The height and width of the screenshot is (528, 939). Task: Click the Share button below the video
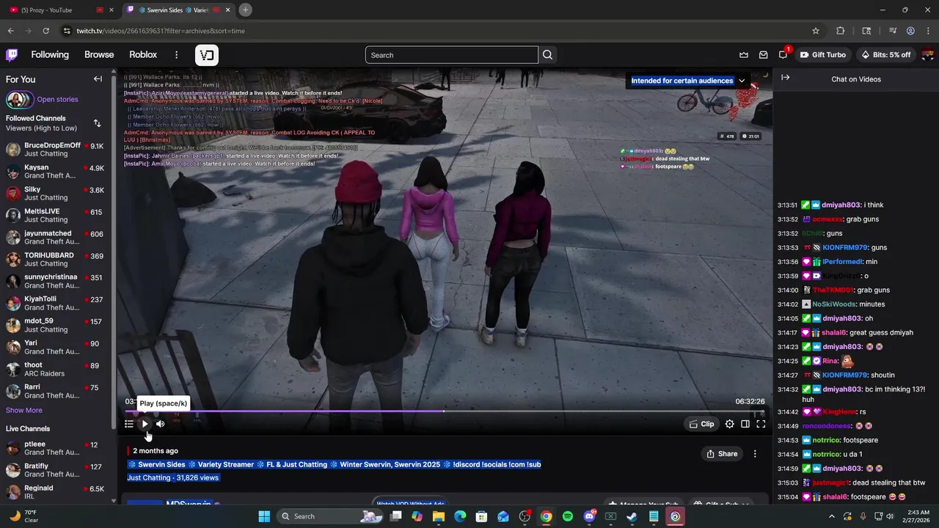pos(722,454)
